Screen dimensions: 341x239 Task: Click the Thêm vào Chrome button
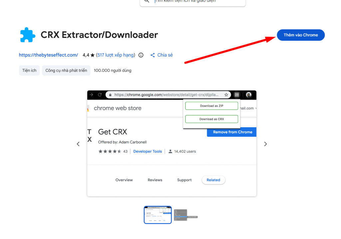[x=301, y=35]
